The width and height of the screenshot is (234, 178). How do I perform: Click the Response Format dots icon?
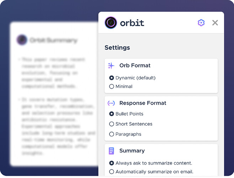pos(111,103)
